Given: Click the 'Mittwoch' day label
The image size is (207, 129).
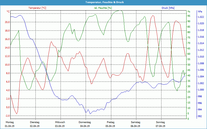Looking at the screenshot, I should click(x=60, y=122).
